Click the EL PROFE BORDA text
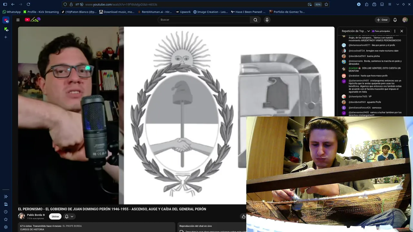The image size is (413, 232). (x=72, y=226)
